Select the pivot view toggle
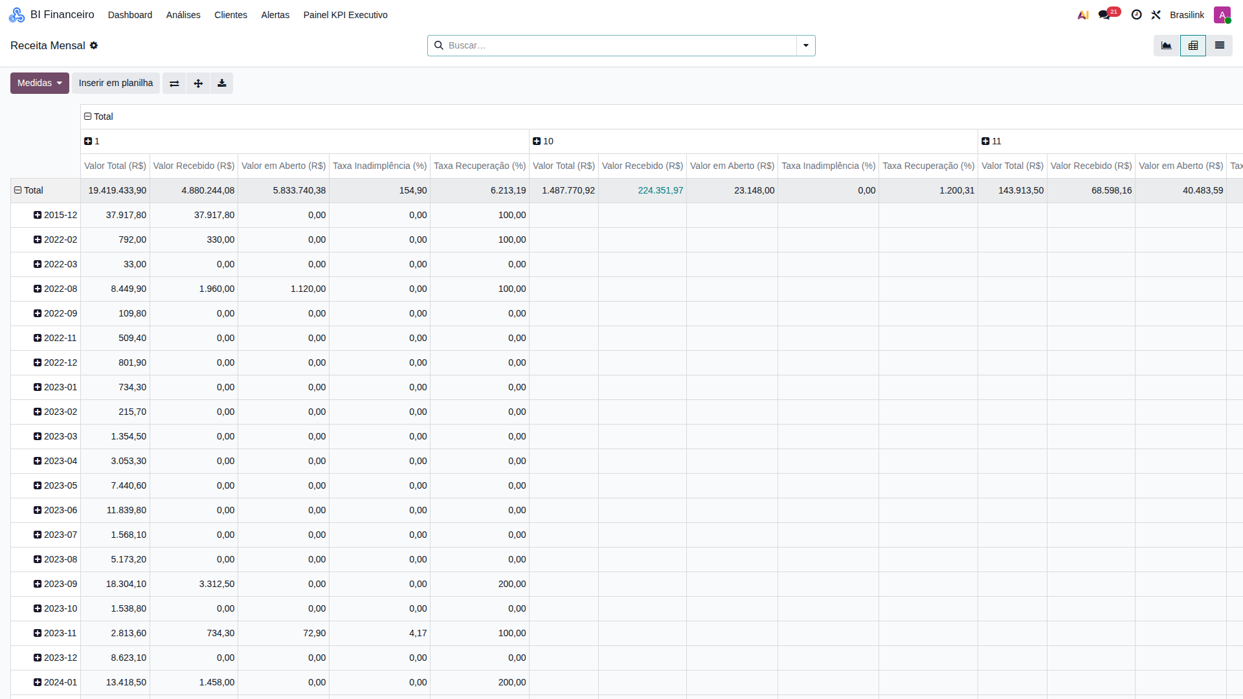This screenshot has height=699, width=1243. click(x=1193, y=46)
